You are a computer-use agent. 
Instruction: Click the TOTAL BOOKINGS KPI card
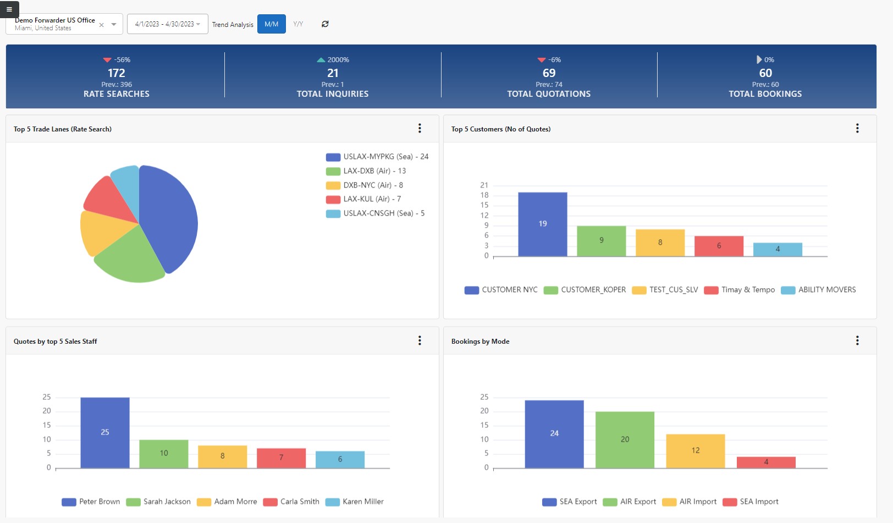(765, 76)
